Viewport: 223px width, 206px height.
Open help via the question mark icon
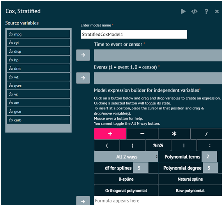click(x=206, y=11)
